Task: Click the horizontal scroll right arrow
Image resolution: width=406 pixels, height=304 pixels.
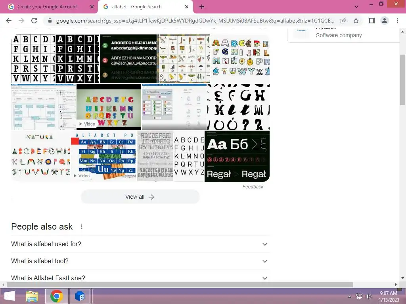Action: tap(396, 285)
